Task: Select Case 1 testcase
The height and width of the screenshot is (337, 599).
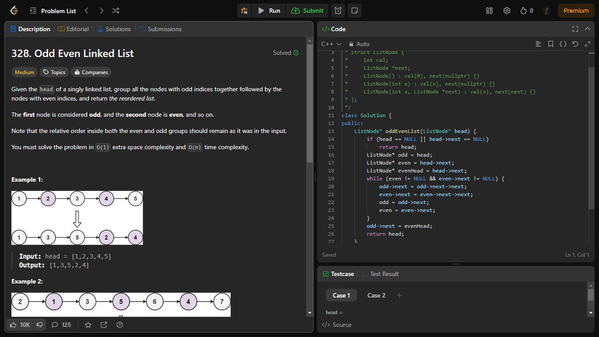Action: [x=341, y=295]
